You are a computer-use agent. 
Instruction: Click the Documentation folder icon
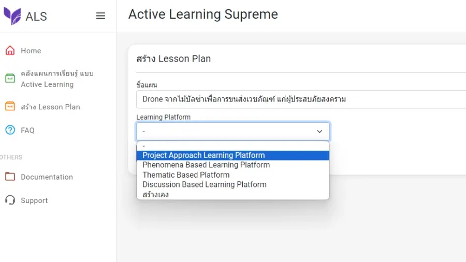coord(10,177)
